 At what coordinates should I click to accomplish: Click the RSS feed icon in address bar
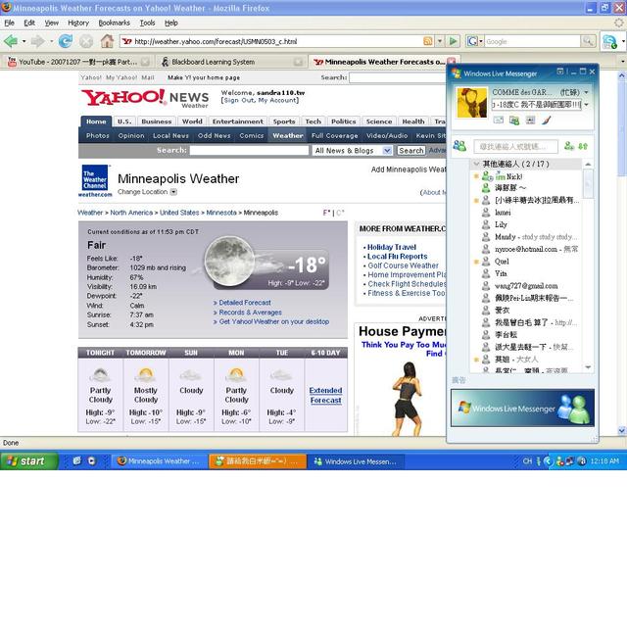428,41
